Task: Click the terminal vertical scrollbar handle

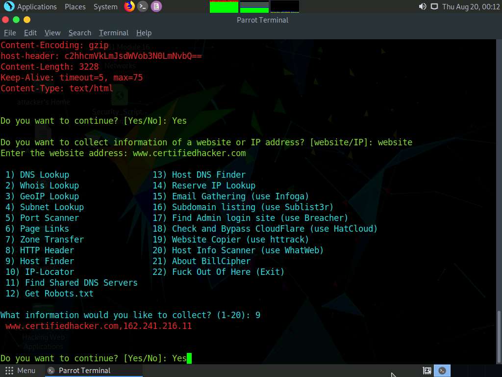Action: (x=499, y=336)
